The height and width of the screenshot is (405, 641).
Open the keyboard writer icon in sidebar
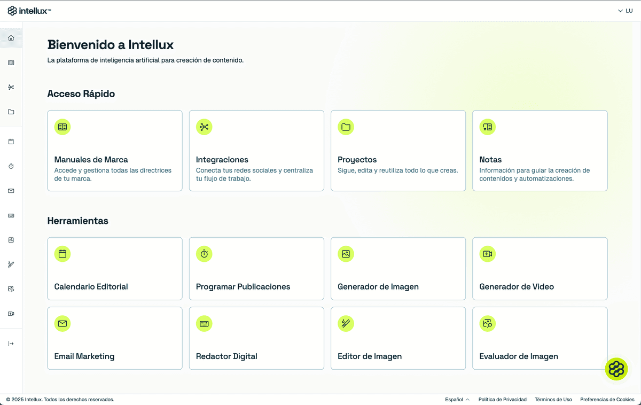click(11, 215)
